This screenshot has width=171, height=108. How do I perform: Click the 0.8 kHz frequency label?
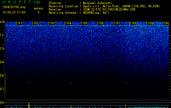(2, 76)
